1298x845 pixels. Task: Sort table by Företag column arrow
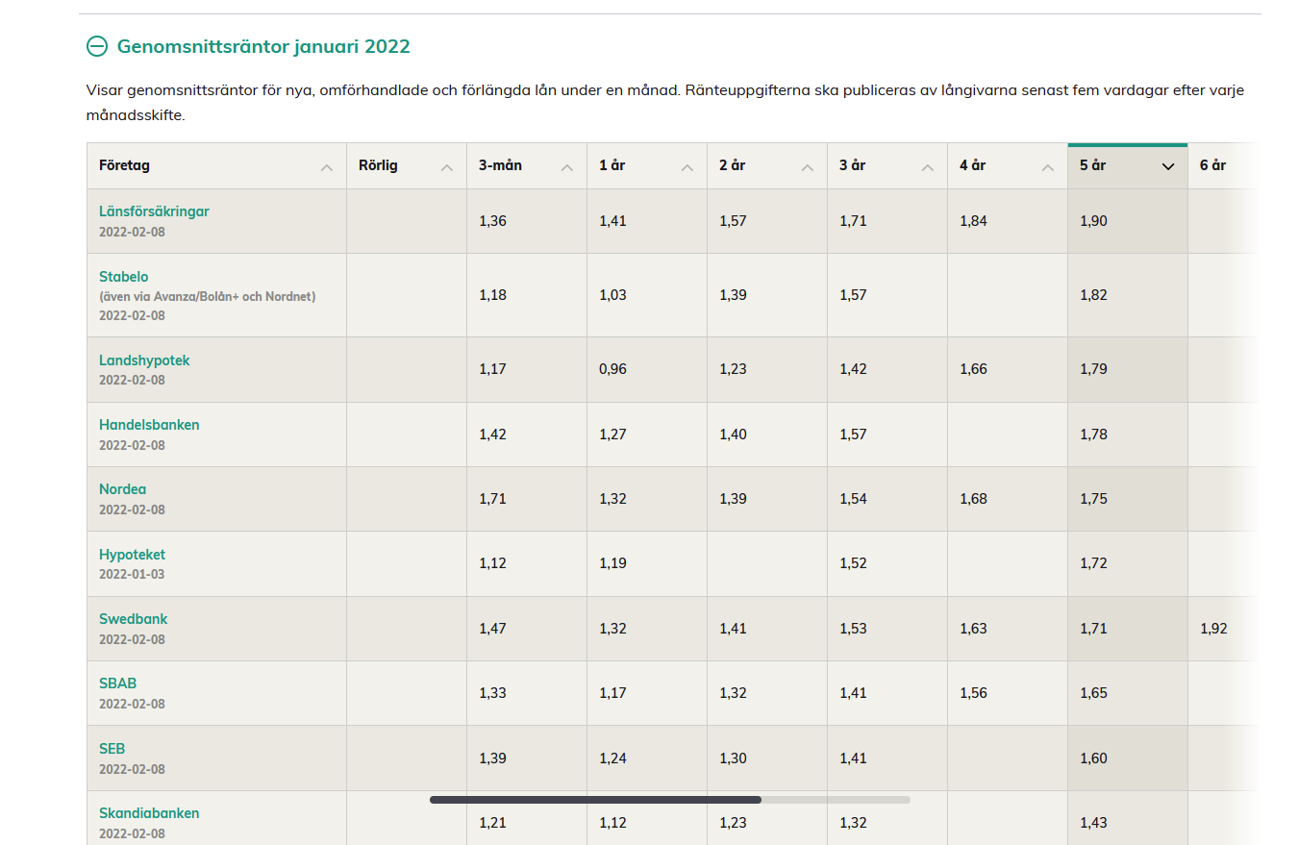click(327, 166)
